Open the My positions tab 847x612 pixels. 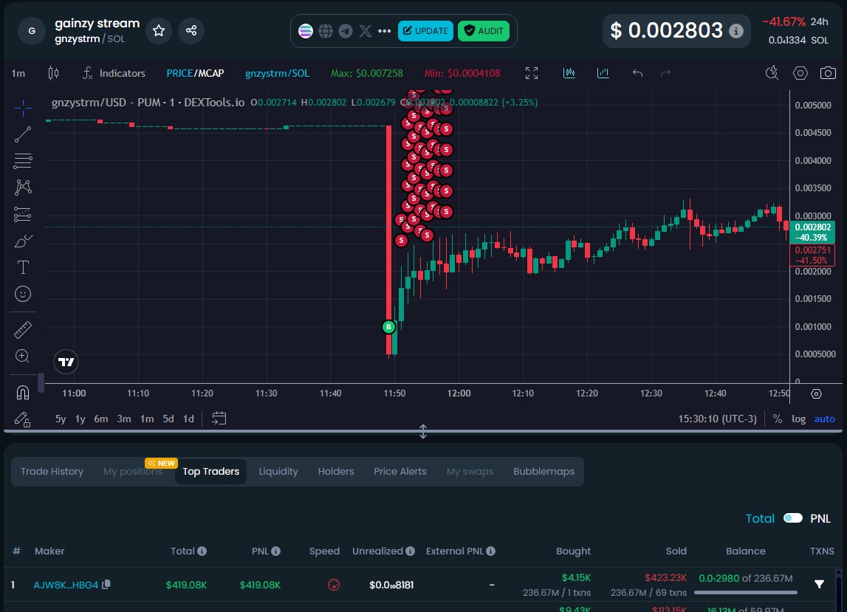pyautogui.click(x=133, y=472)
